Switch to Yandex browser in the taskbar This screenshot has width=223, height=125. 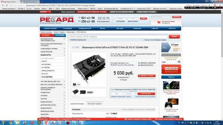point(46,123)
